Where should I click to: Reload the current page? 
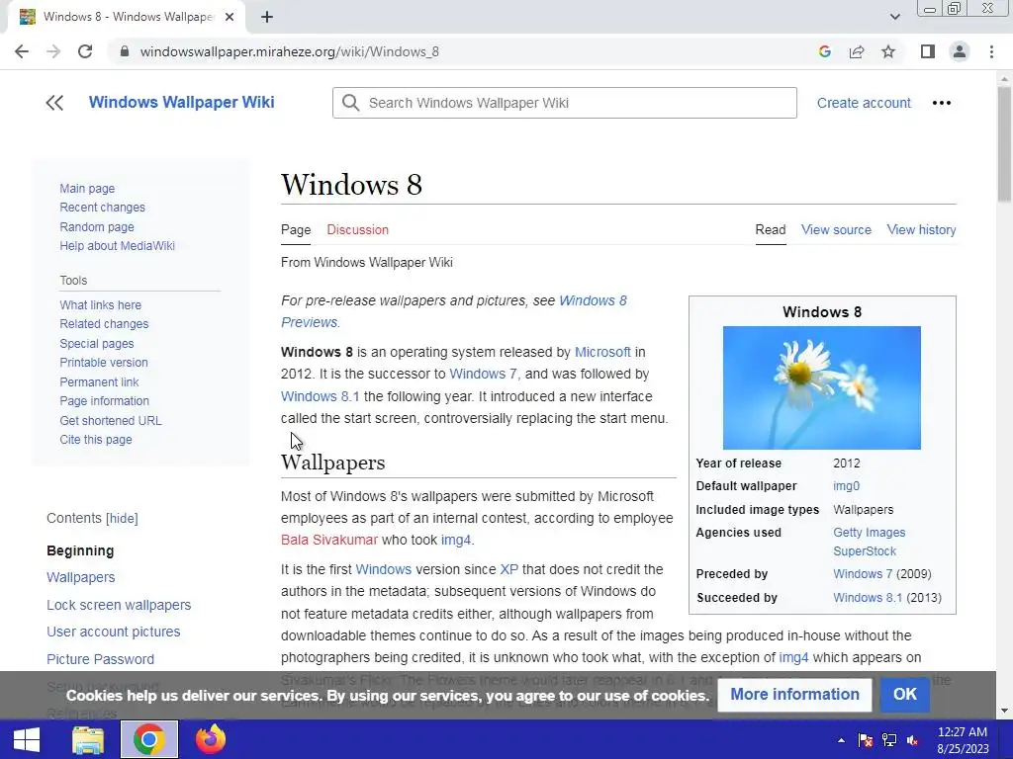[x=85, y=51]
